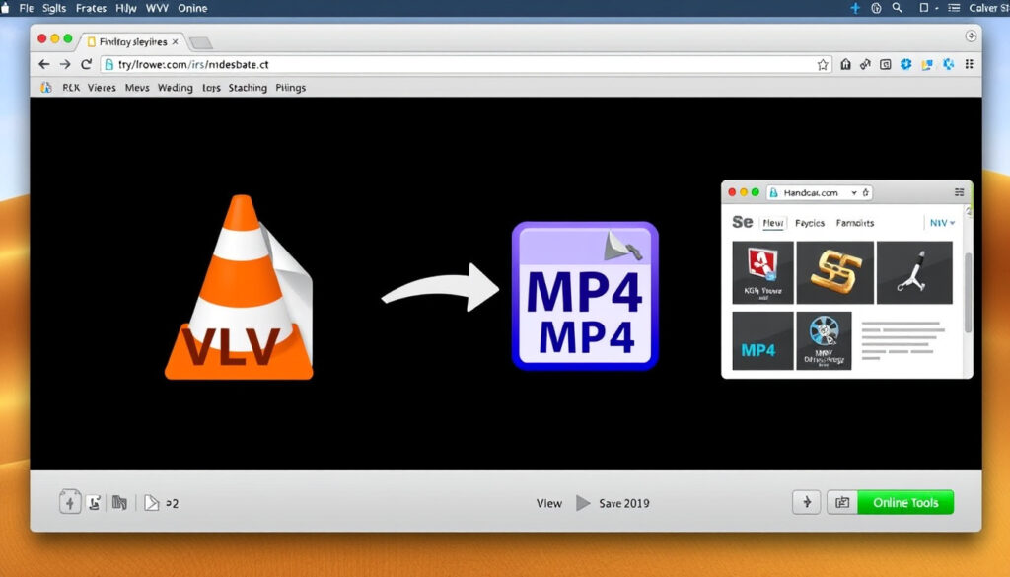Screen dimensions: 1010x577
Task: Click the link-share icon beside the home icon
Action: [865, 64]
